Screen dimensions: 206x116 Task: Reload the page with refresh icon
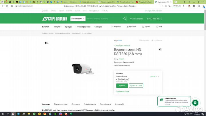click(x=12, y=6)
